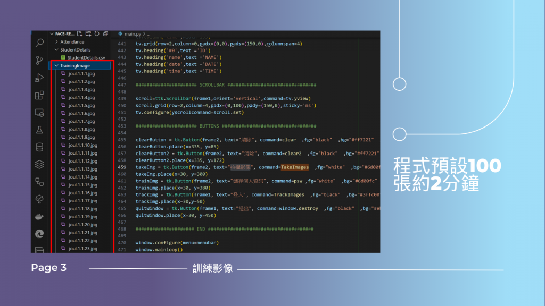Collapse the StudentDetails folder
The width and height of the screenshot is (545, 306).
click(56, 49)
